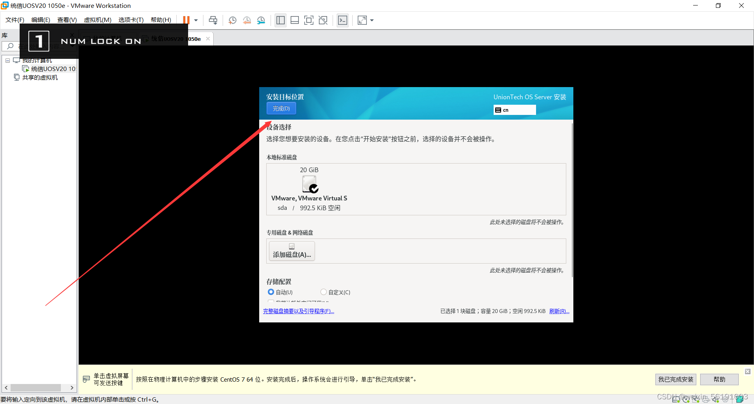
Task: Click the '本地标准磁盘' section label
Action: (x=282, y=157)
